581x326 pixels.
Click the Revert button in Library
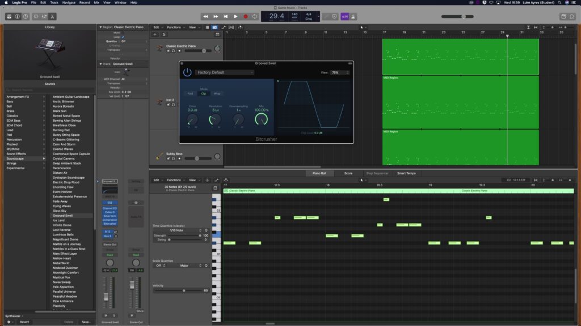[x=24, y=322]
